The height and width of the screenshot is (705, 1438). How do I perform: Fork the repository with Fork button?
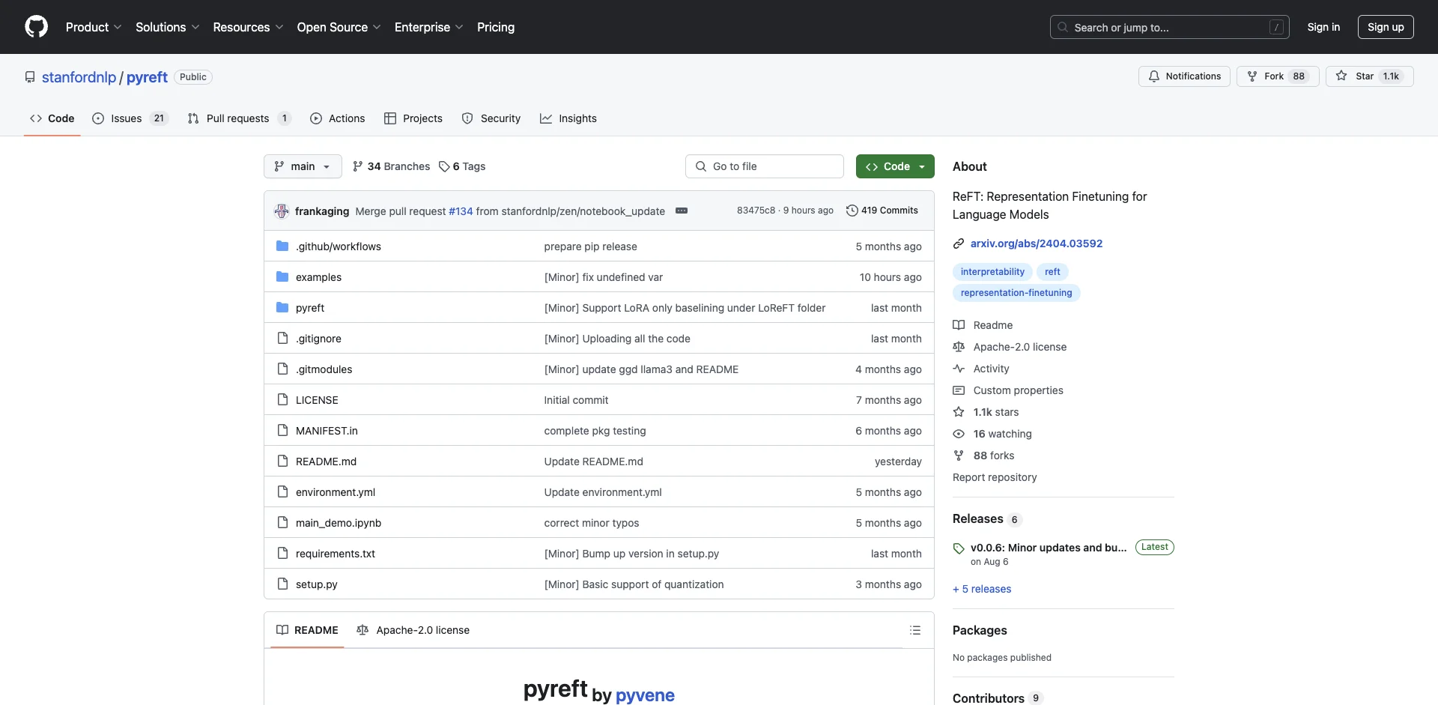click(1278, 76)
